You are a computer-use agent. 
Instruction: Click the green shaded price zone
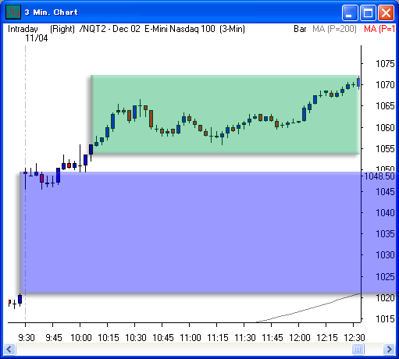tap(225, 115)
